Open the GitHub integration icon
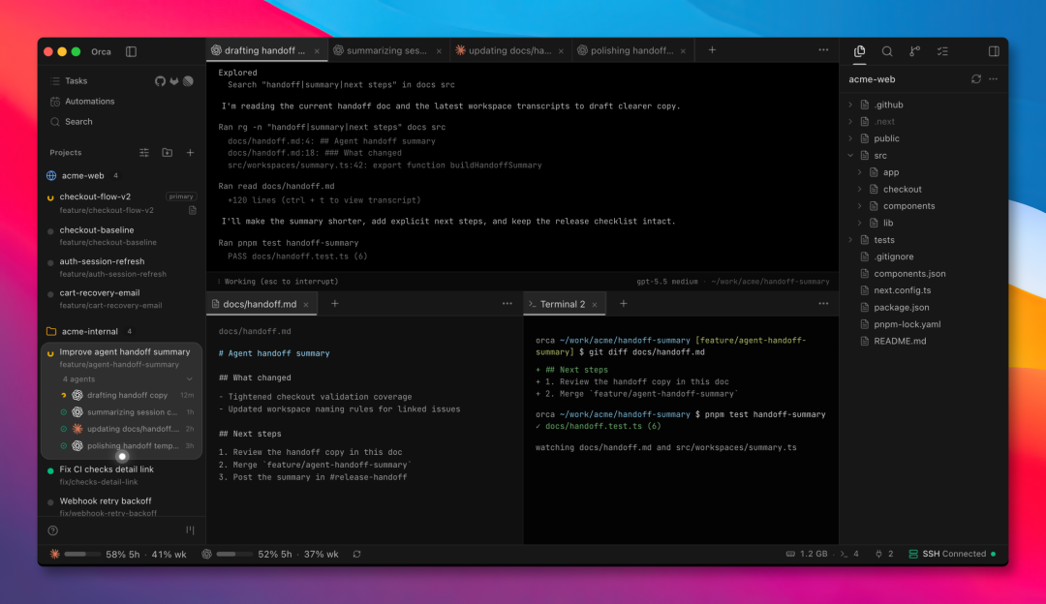Screen dimensions: 1046x604 point(160,80)
